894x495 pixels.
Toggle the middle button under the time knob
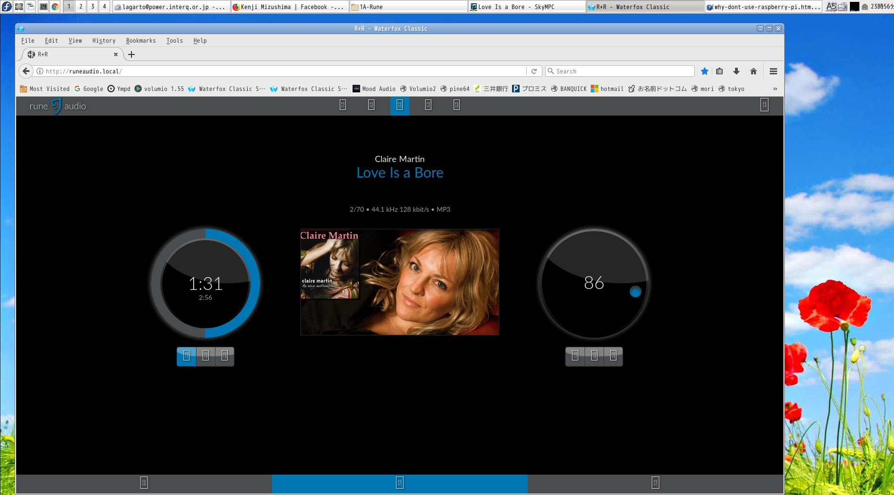tap(205, 356)
